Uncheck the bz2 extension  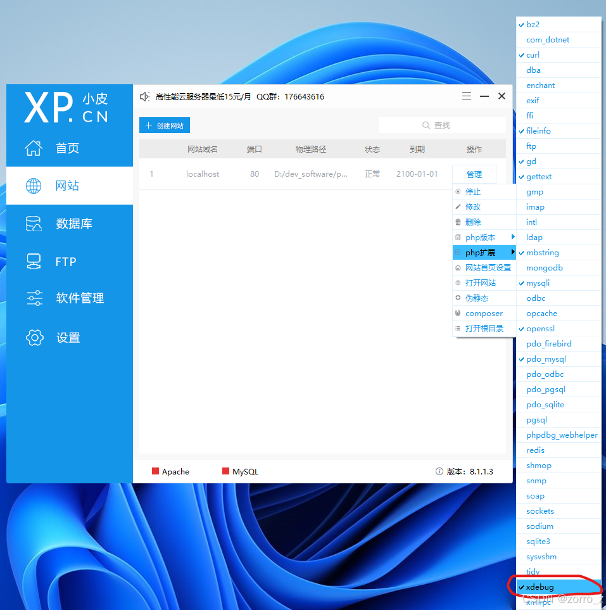click(559, 25)
